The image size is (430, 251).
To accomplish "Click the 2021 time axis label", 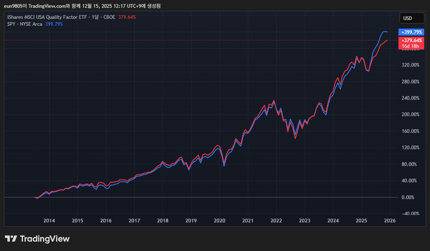I will tap(248, 221).
